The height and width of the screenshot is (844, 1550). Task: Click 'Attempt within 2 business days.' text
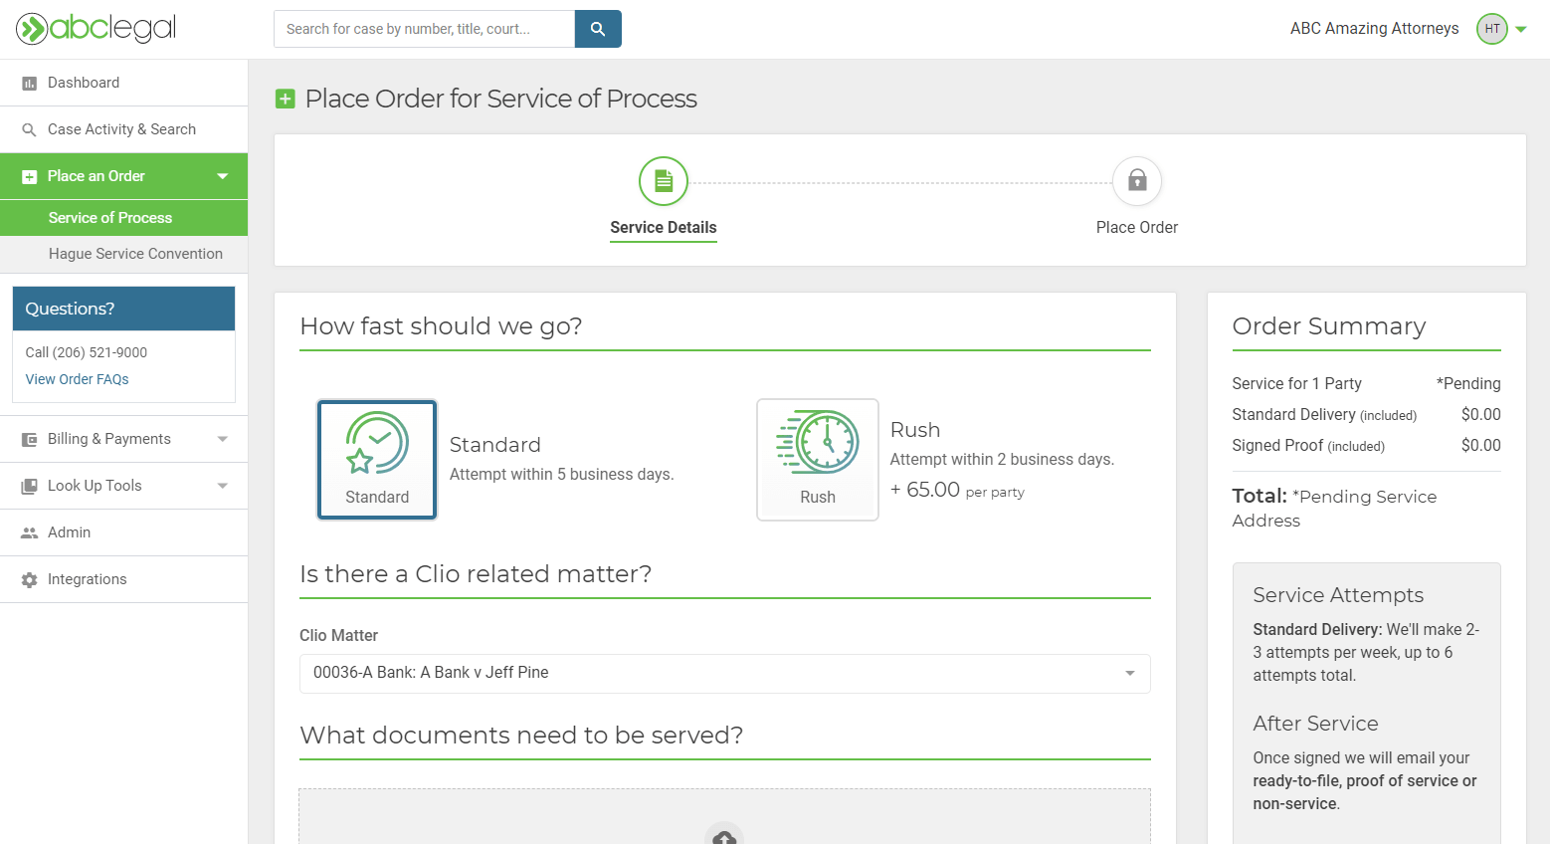point(1002,460)
